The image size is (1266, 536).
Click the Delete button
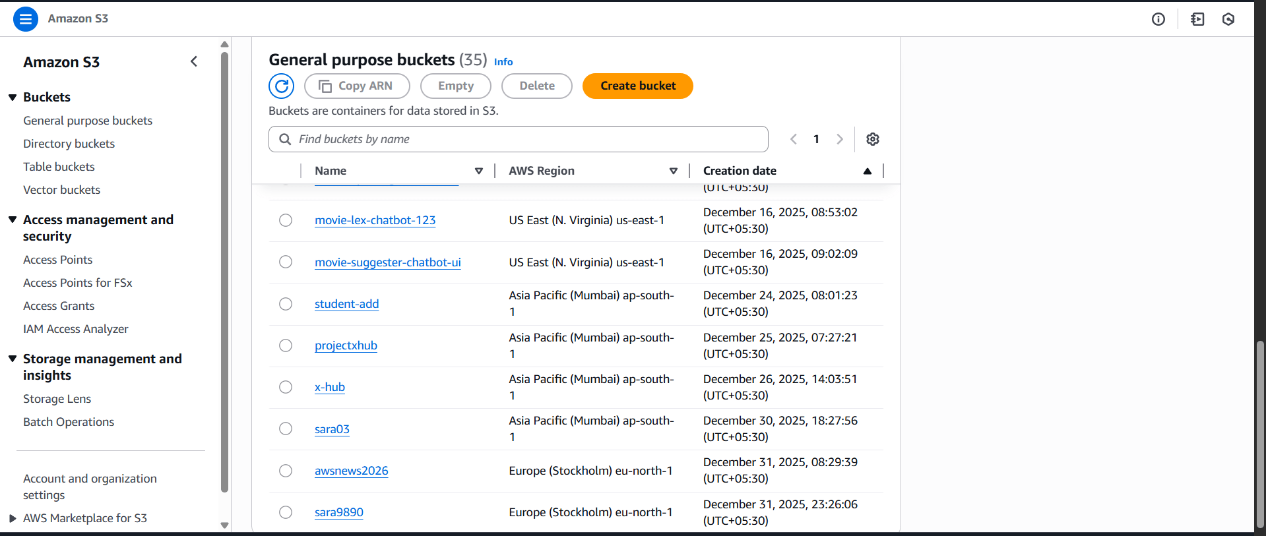tap(537, 86)
